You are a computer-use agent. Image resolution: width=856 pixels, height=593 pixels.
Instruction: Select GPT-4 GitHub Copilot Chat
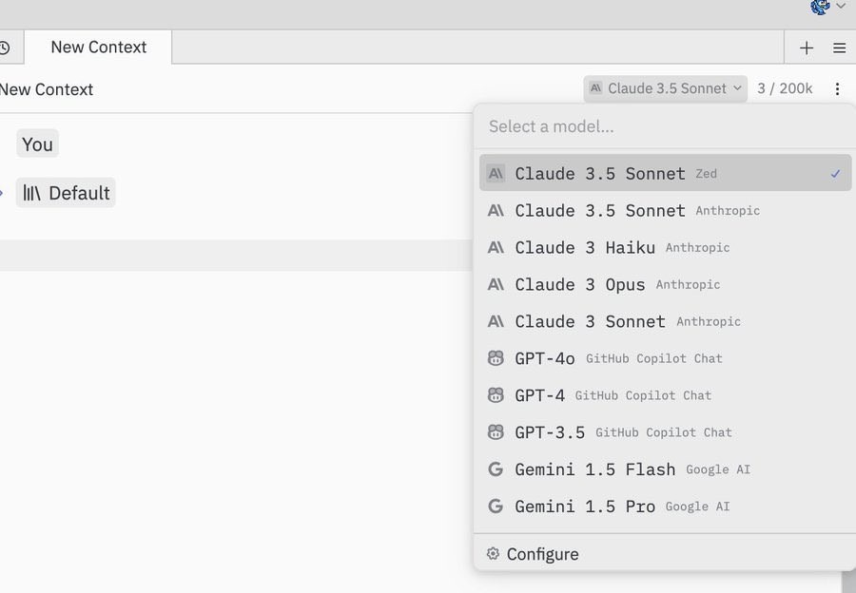point(665,395)
